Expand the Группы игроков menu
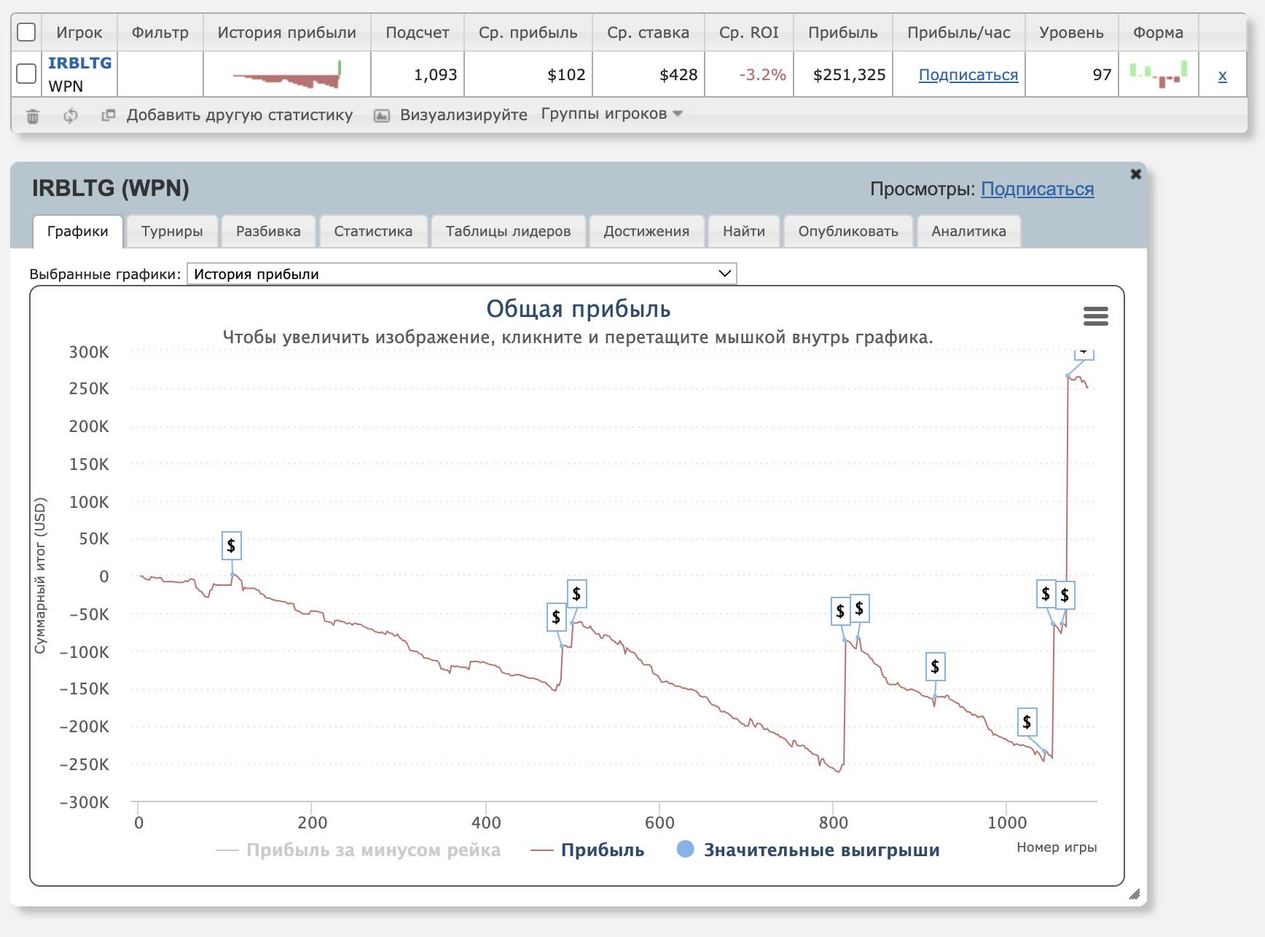This screenshot has width=1265, height=937. (611, 114)
